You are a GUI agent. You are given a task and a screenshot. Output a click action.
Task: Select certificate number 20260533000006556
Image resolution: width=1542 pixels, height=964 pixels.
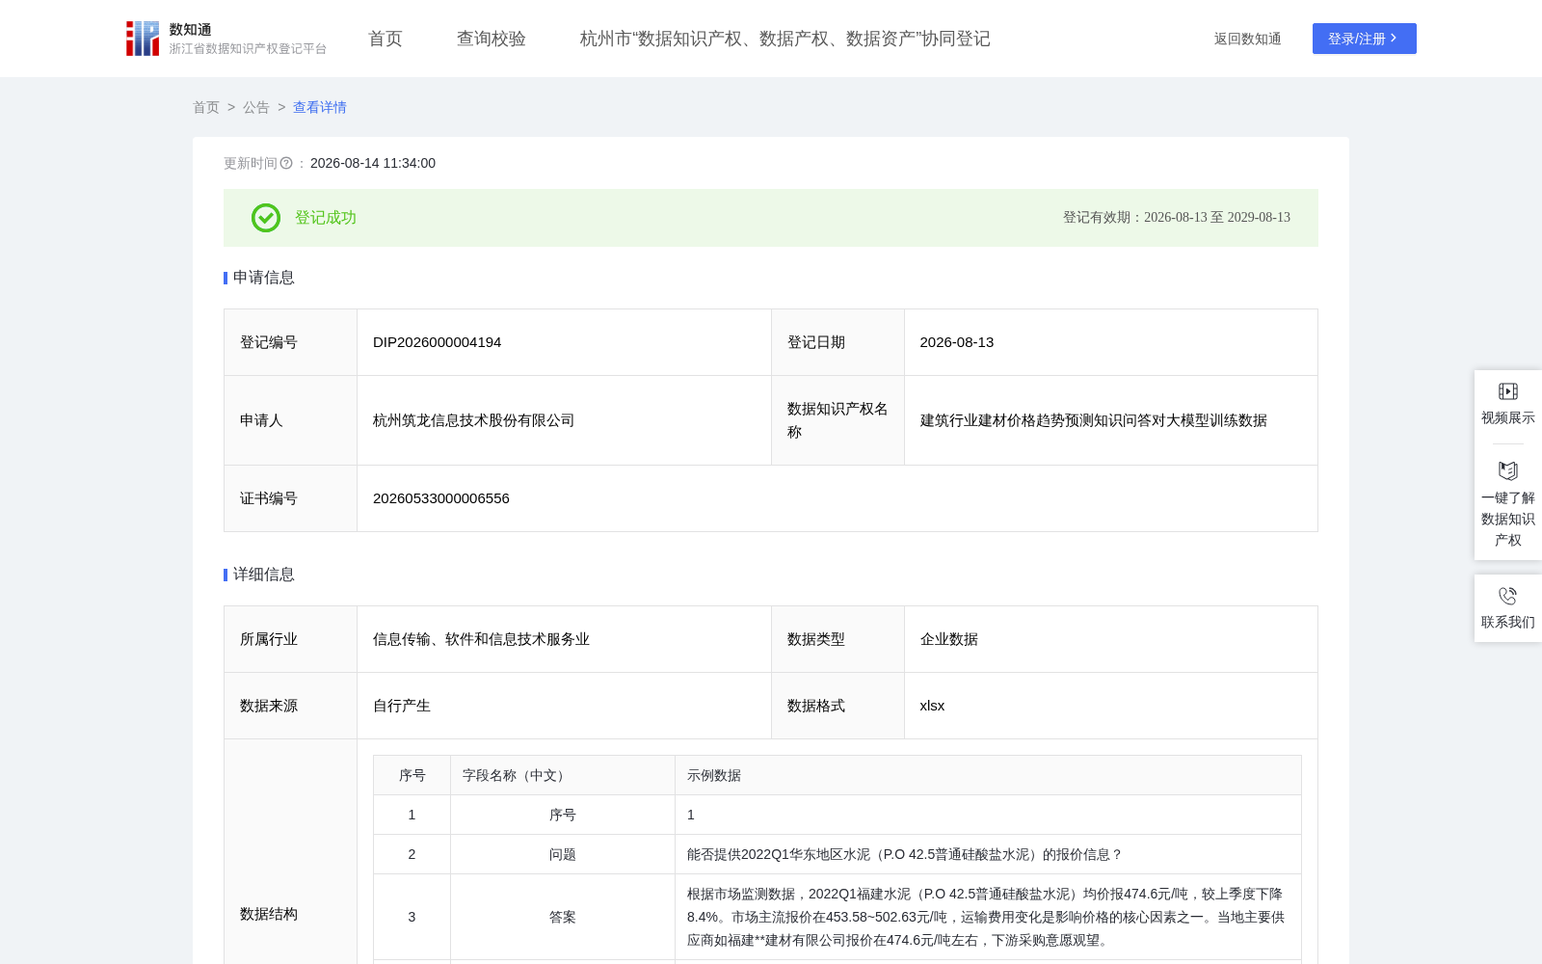pos(441,498)
